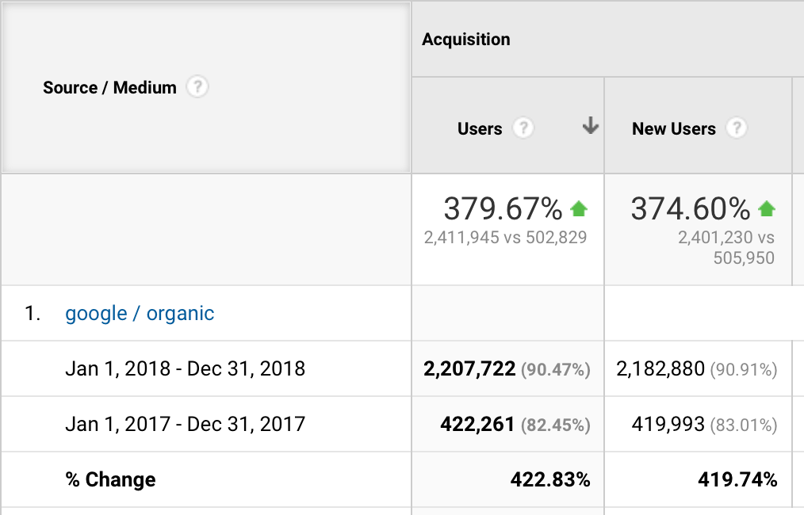
Task: Click the sort arrow in the Users column
Action: [590, 126]
